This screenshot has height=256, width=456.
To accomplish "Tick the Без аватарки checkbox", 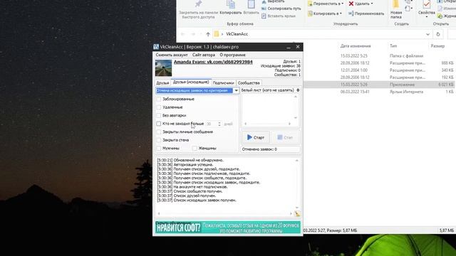I will [159, 115].
